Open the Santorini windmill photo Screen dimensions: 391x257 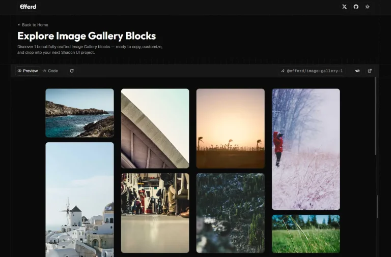pos(79,199)
